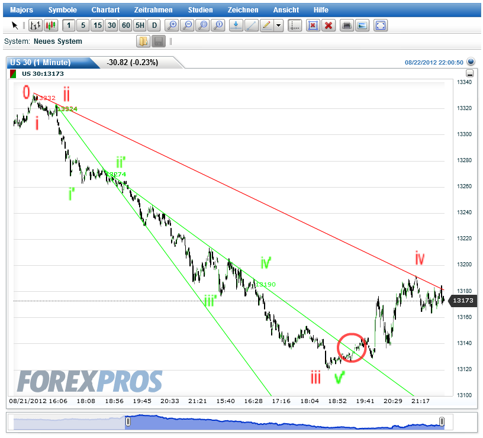Open the Zeitrahmen menu

click(152, 9)
